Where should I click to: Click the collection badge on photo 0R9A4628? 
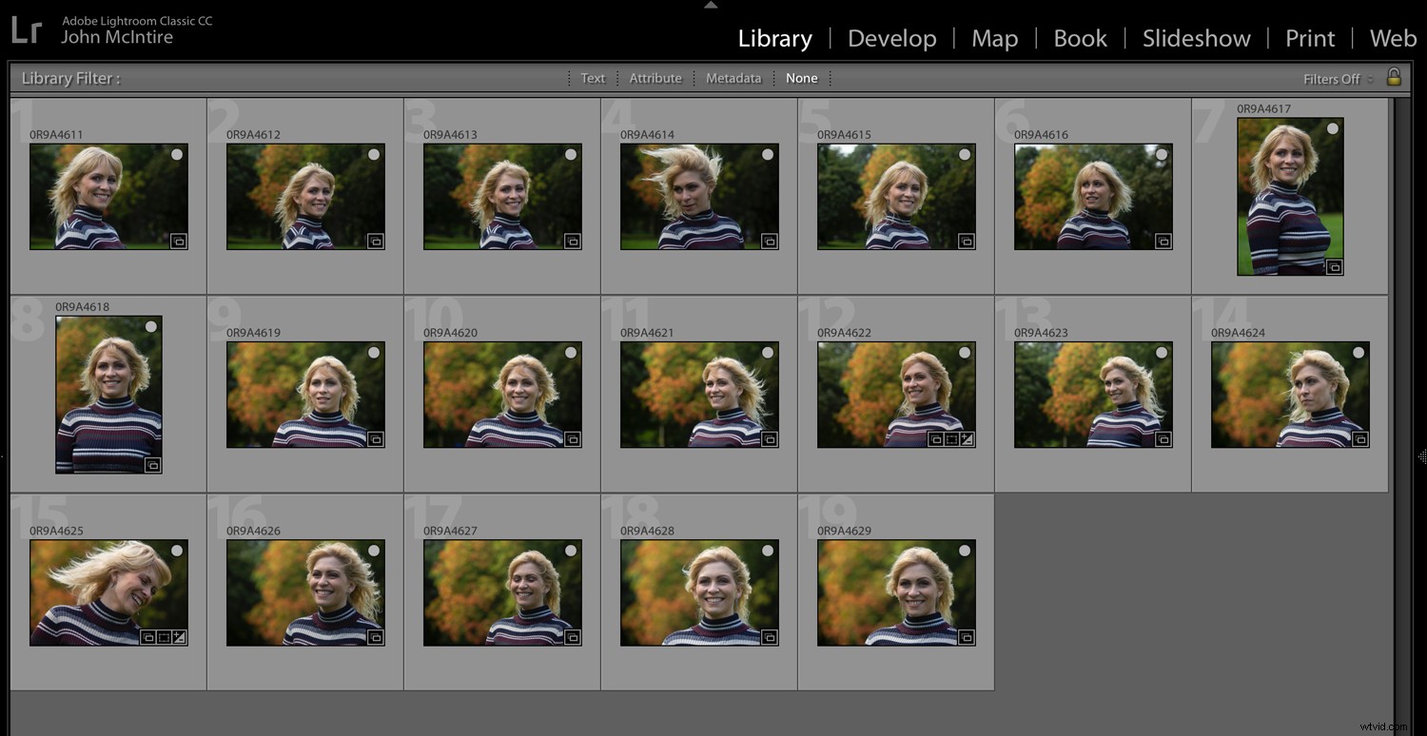point(768,636)
